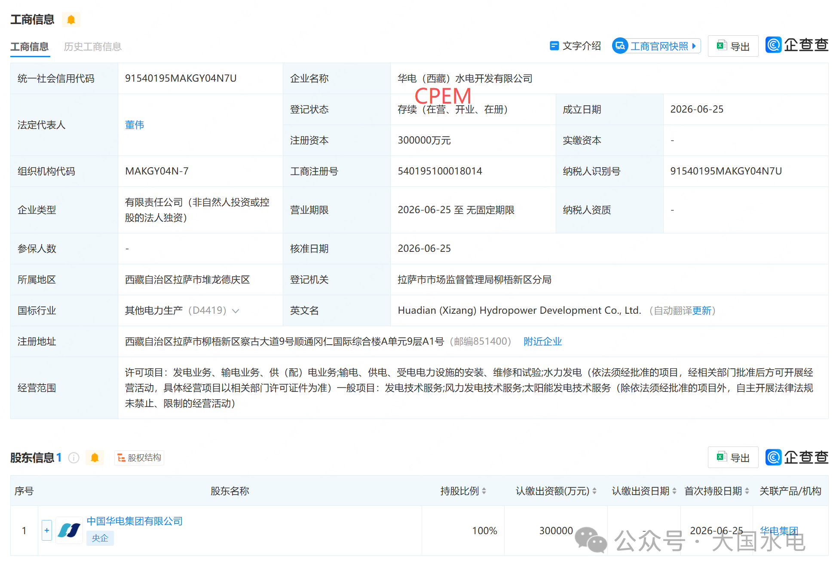The image size is (833, 575).
Task: Click the snapshot magnifier icon in 工商官网快照
Action: click(620, 46)
